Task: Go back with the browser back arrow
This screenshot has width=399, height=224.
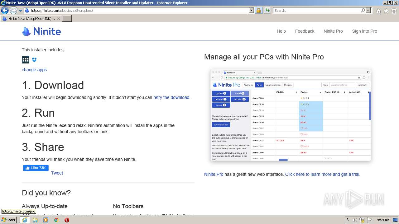Action: 5,11
